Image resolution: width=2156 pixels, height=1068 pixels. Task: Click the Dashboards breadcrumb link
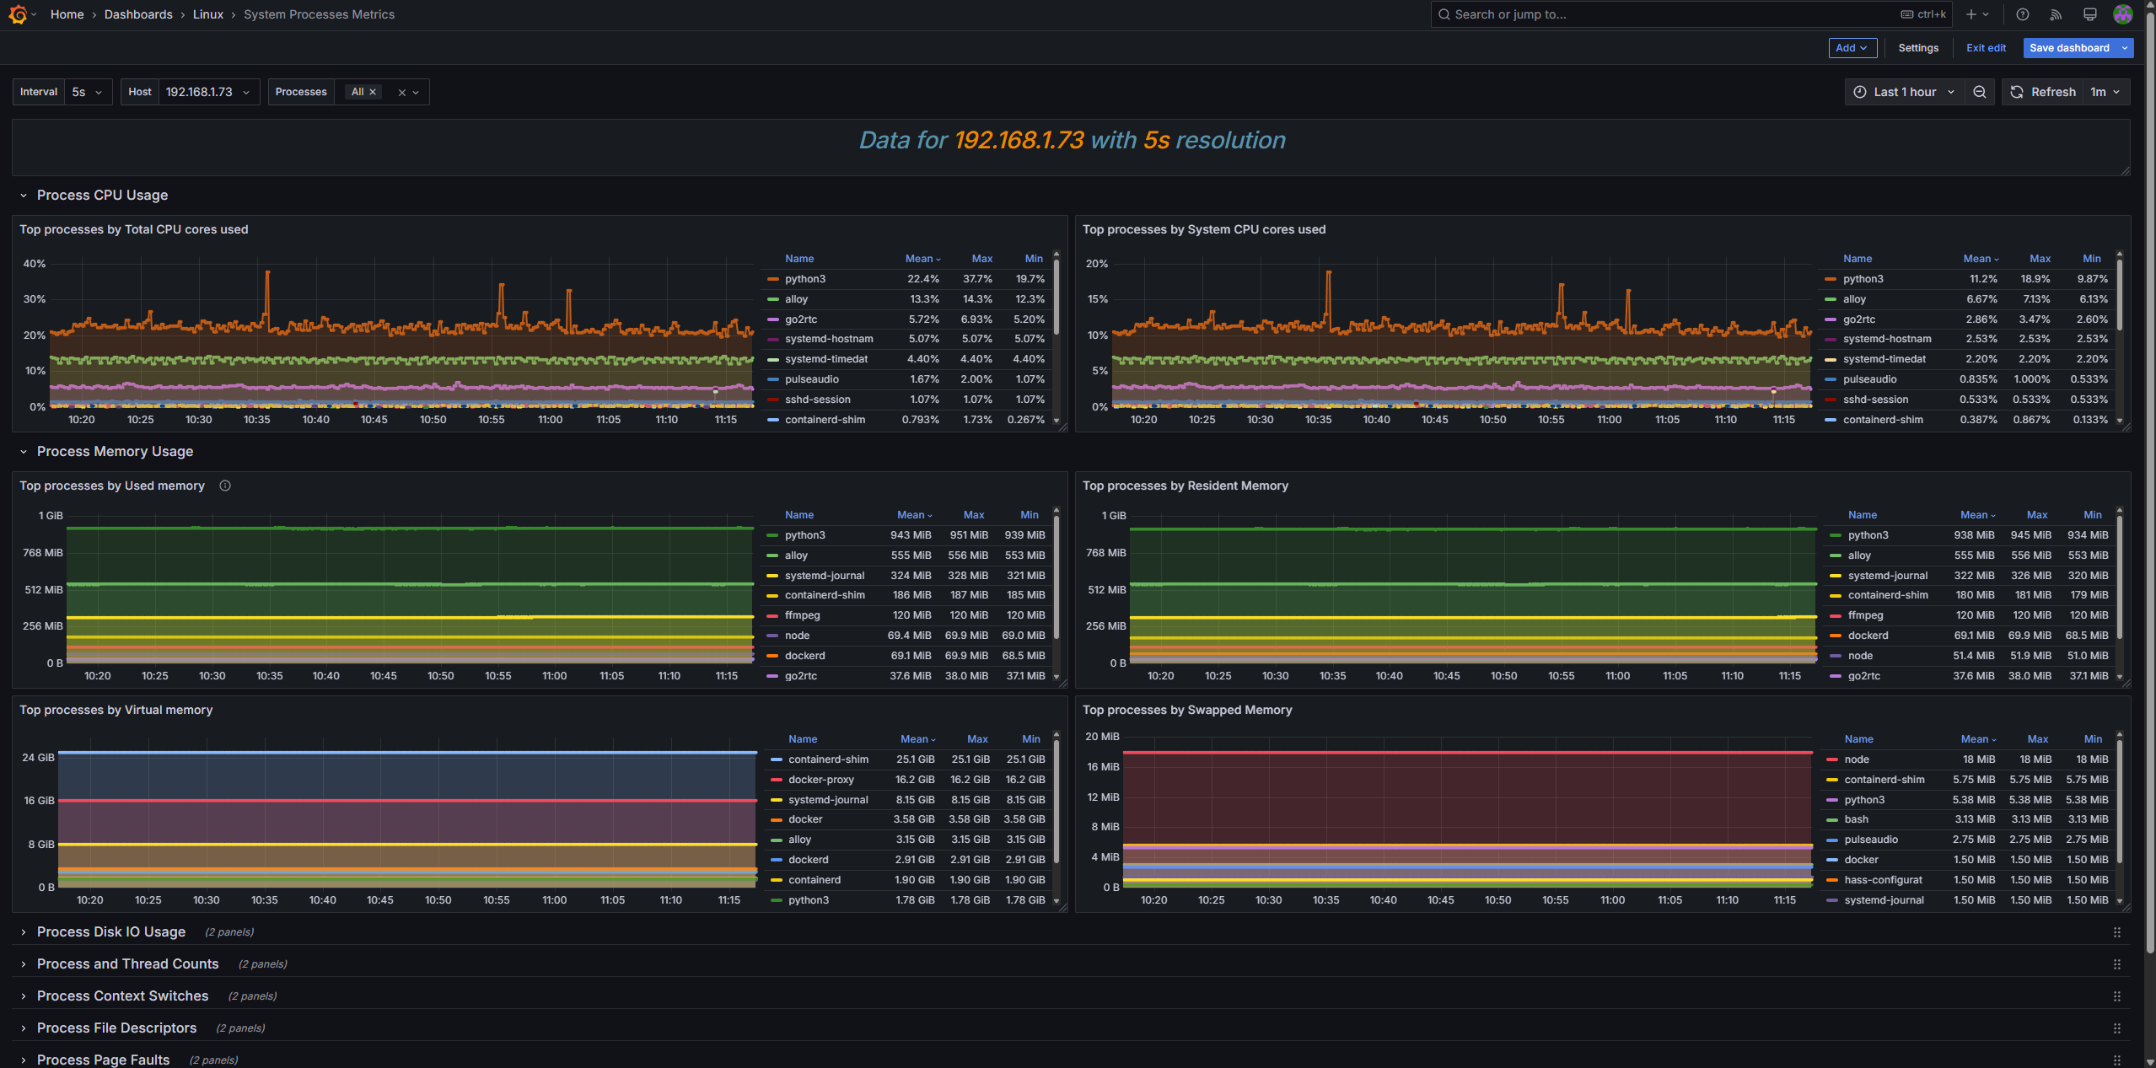pyautogui.click(x=137, y=13)
